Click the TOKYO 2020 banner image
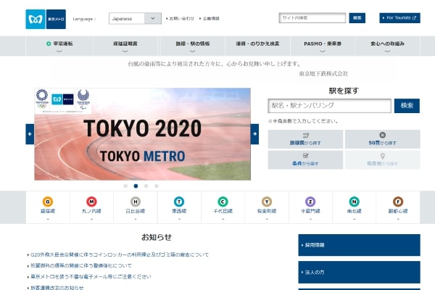 click(142, 134)
